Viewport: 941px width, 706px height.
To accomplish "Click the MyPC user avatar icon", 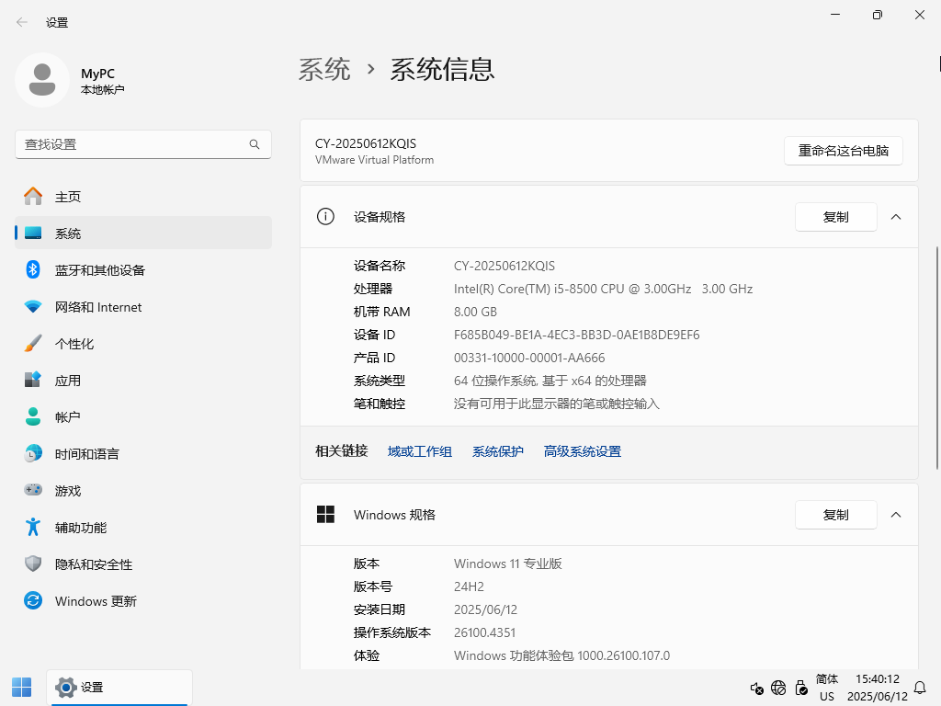I will [42, 80].
